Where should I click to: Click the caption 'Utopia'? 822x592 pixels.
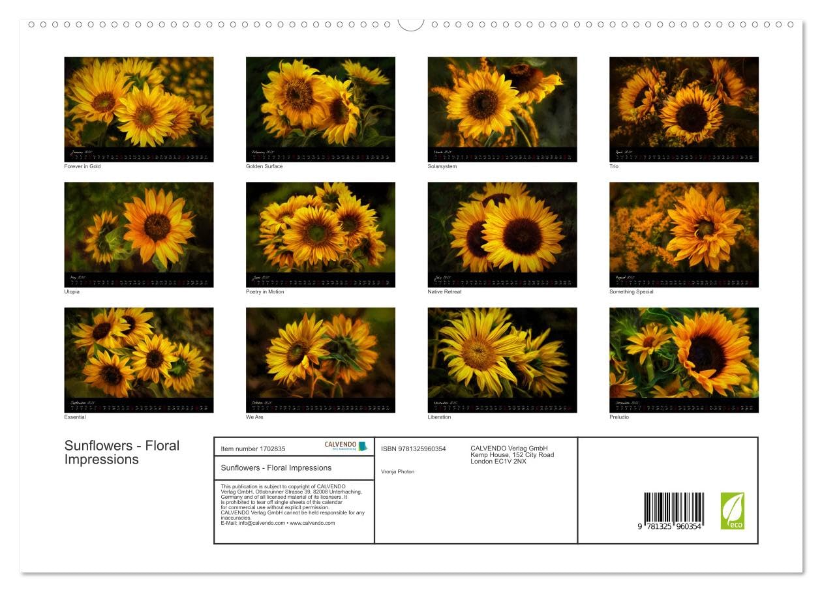pos(72,292)
